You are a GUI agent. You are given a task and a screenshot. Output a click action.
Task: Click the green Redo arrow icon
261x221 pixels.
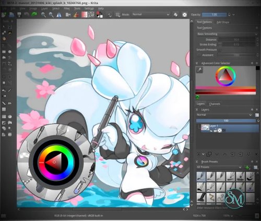point(34,15)
